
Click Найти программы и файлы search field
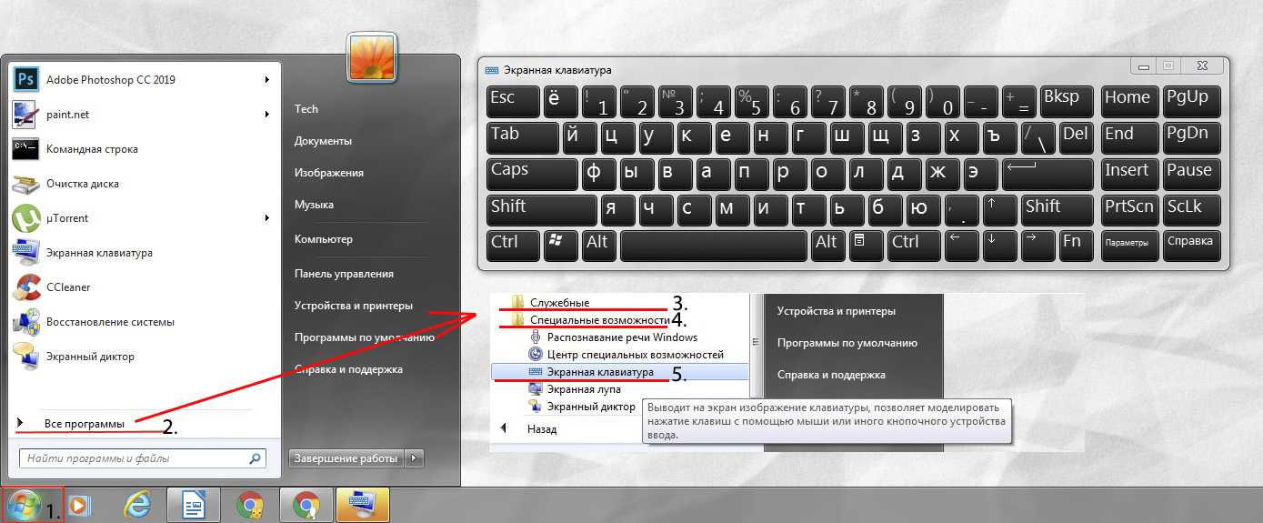click(x=142, y=458)
